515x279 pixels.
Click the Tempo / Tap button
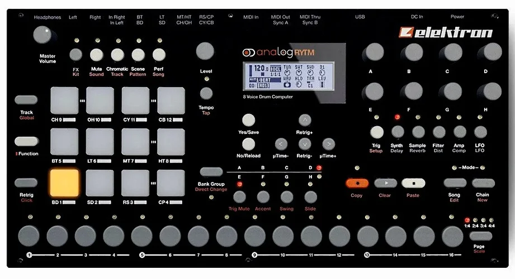pyautogui.click(x=206, y=93)
